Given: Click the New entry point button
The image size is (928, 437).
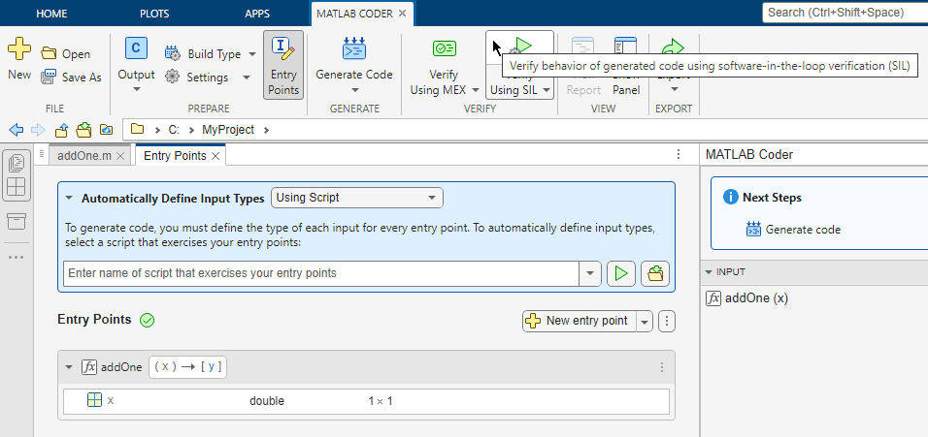Looking at the screenshot, I should 578,321.
